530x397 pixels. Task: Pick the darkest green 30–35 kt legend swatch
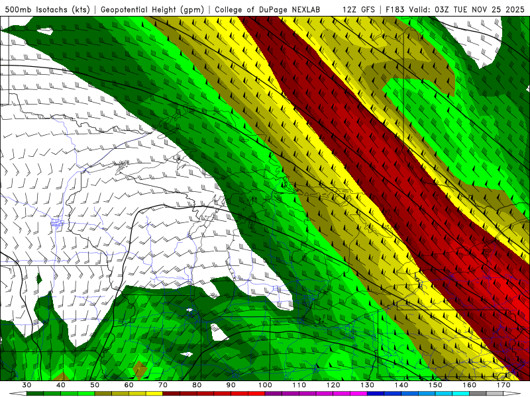35,394
